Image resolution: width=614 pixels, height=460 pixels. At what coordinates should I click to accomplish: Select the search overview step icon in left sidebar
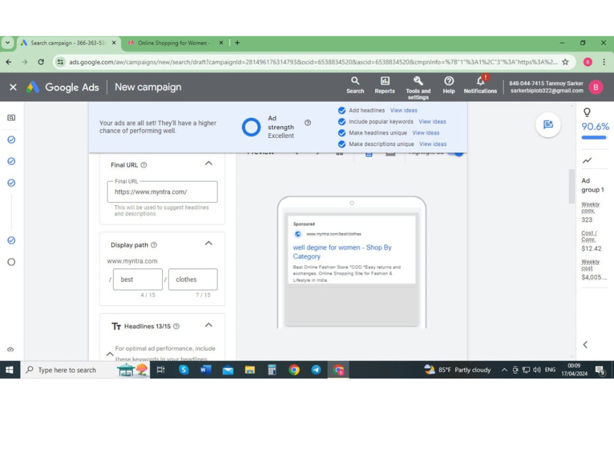pyautogui.click(x=11, y=118)
